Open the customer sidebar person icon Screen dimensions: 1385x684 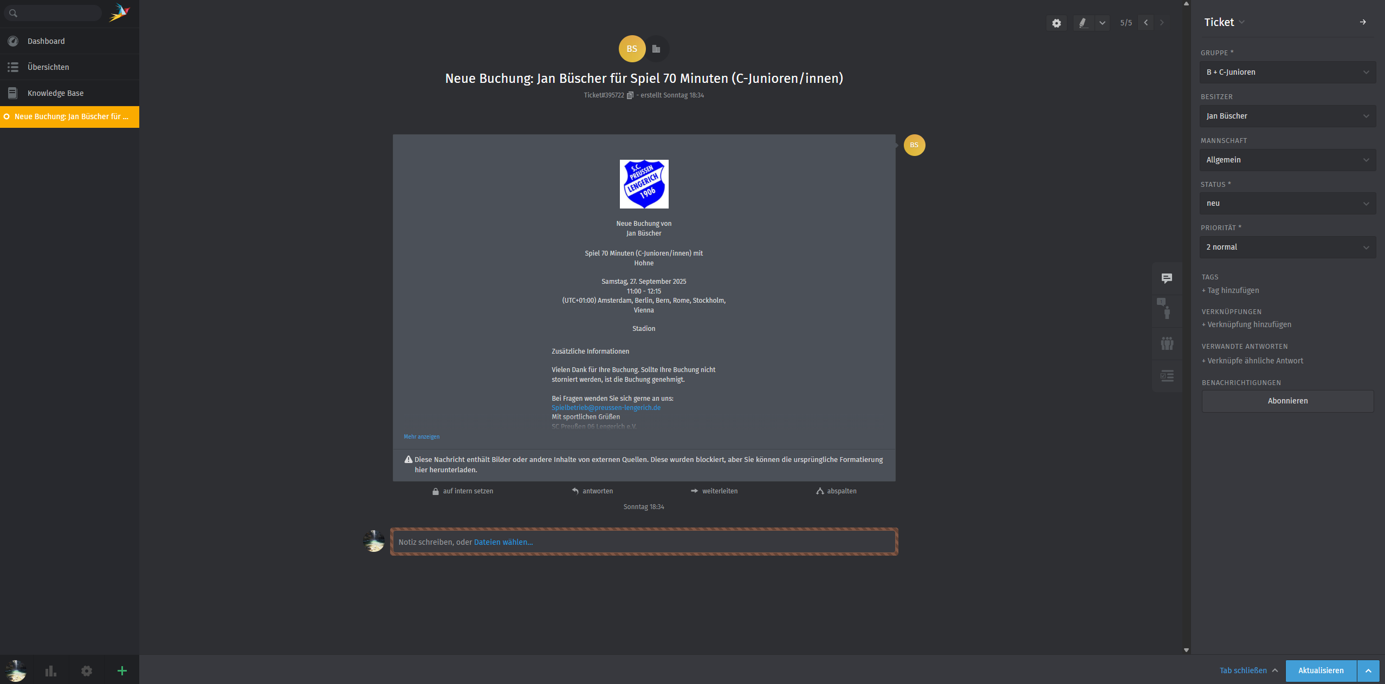tap(1167, 311)
